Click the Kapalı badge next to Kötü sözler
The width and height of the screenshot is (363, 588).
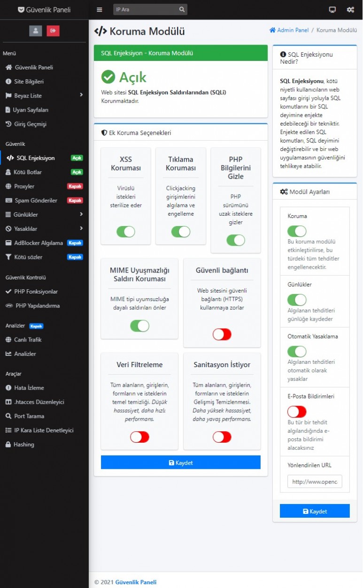[75, 257]
